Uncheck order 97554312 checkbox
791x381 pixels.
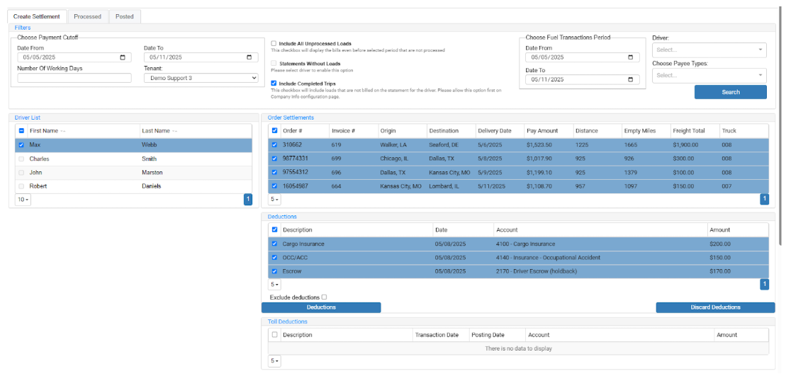tap(274, 172)
